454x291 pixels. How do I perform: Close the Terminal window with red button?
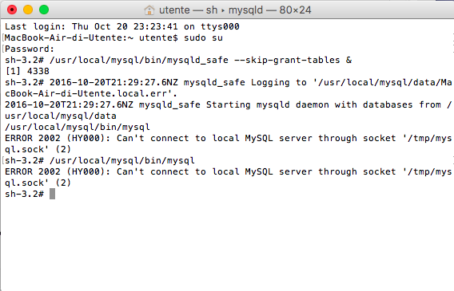point(12,10)
